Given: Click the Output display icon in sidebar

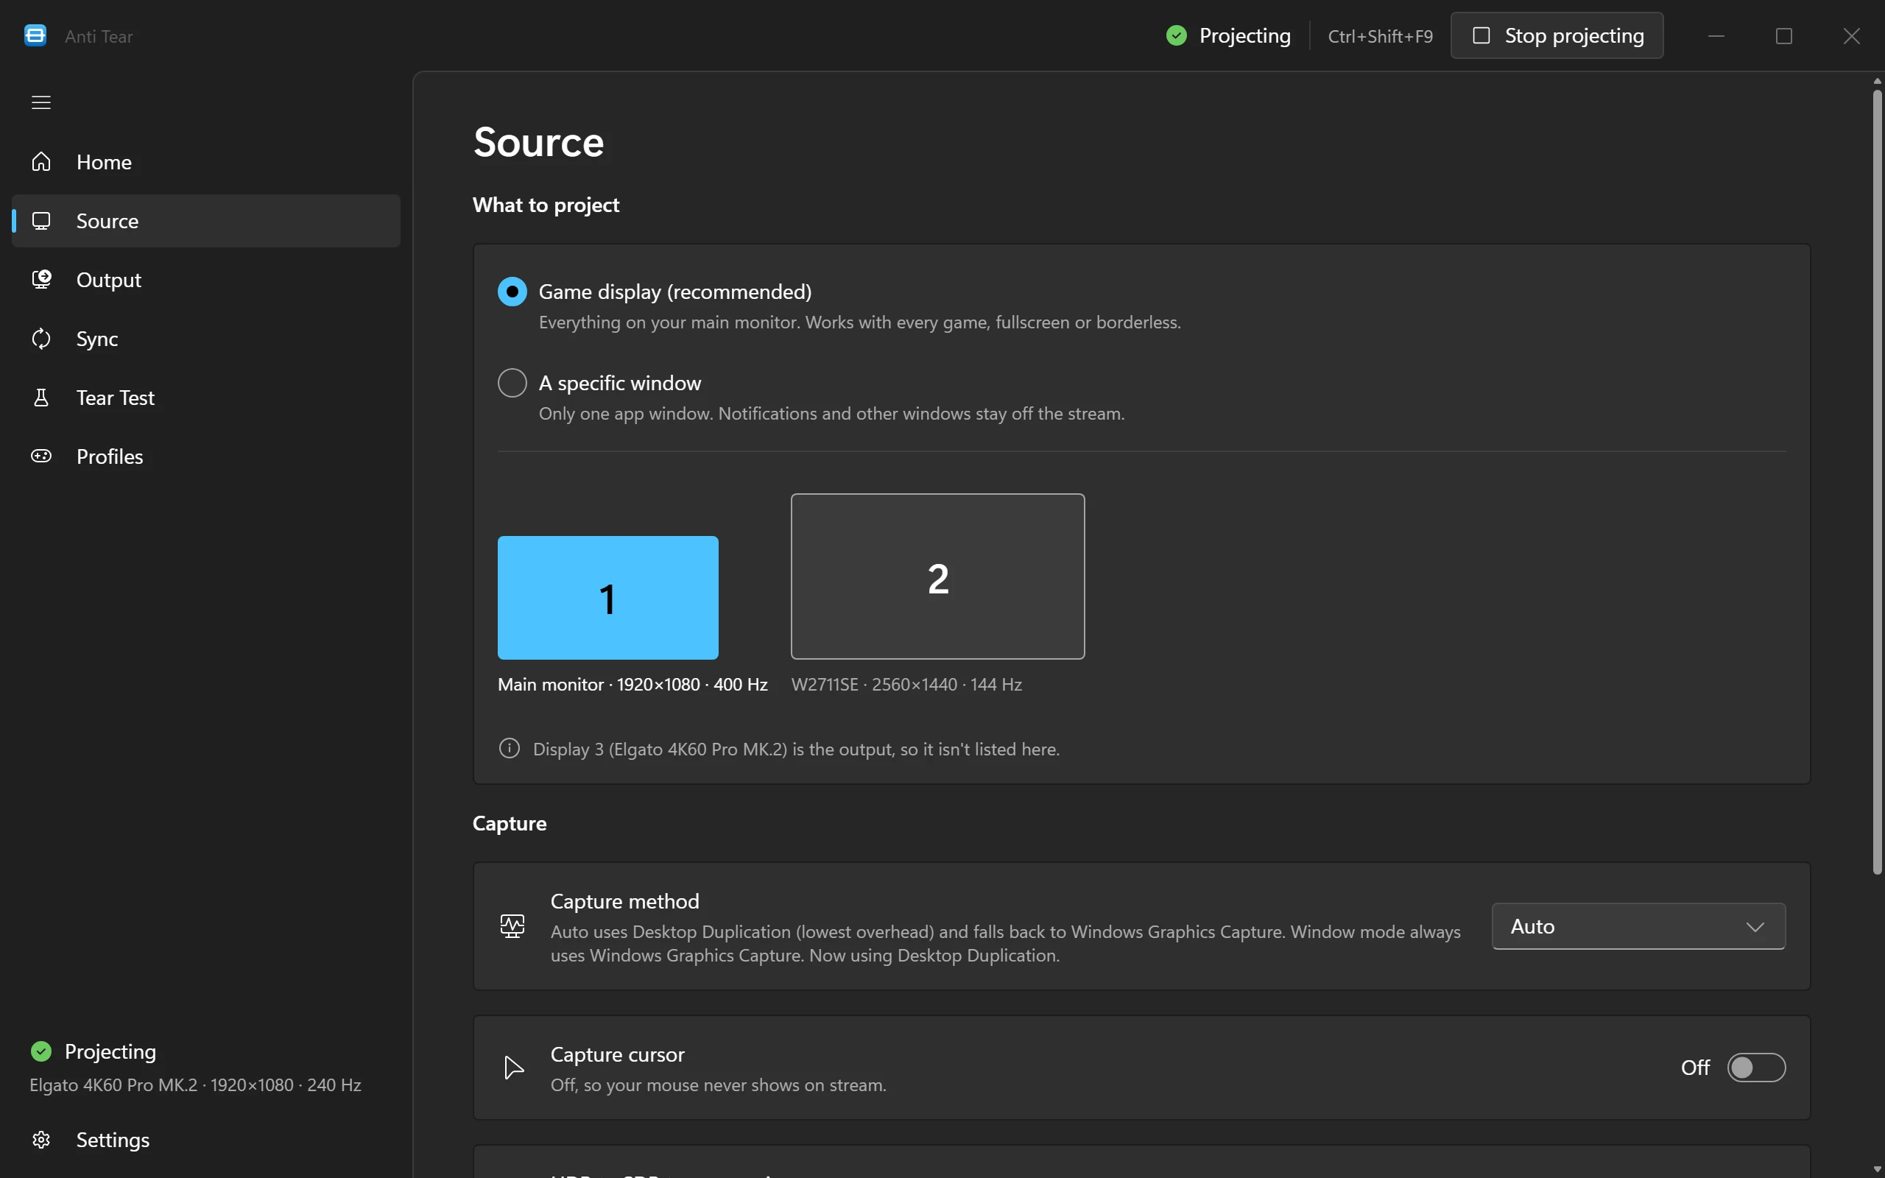Looking at the screenshot, I should 41,280.
